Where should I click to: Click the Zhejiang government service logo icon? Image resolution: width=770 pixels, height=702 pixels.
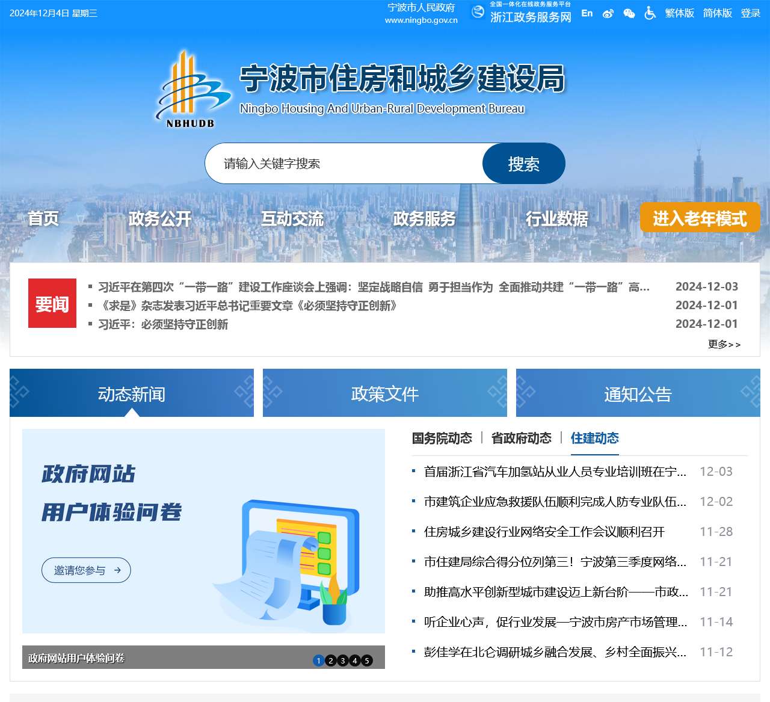[478, 12]
